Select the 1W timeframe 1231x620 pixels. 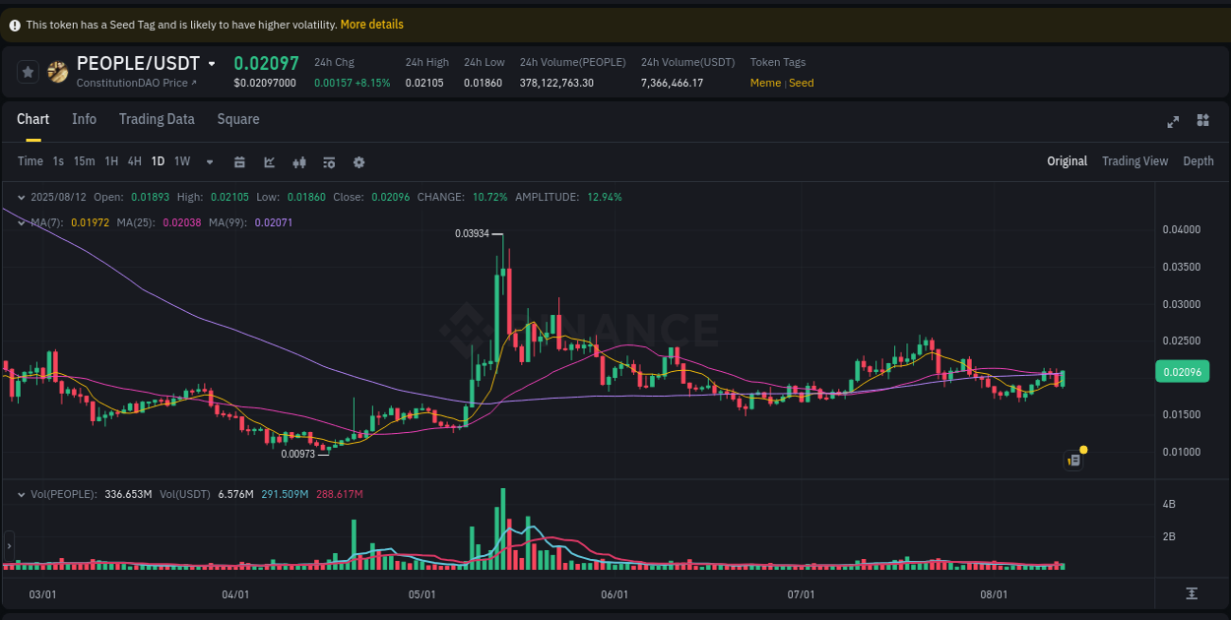[181, 160]
